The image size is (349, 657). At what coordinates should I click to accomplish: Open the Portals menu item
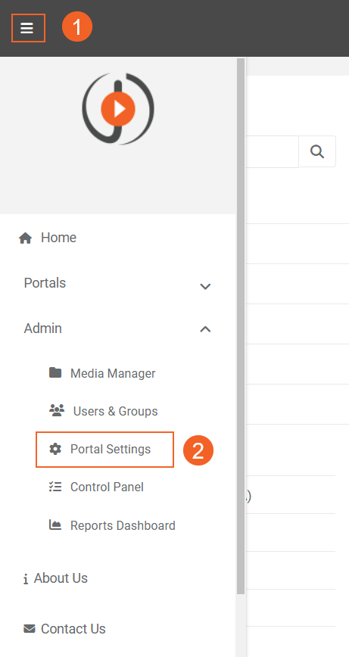pyautogui.click(x=45, y=283)
